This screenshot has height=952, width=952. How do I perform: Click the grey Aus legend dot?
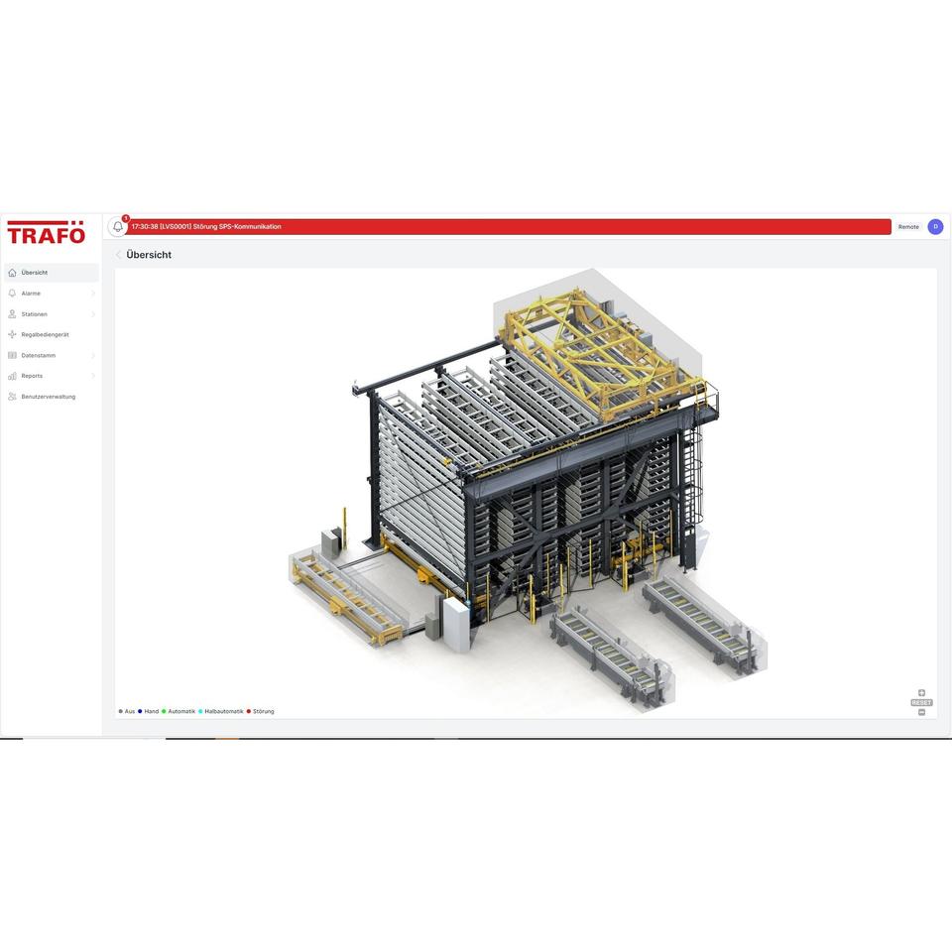(x=121, y=712)
